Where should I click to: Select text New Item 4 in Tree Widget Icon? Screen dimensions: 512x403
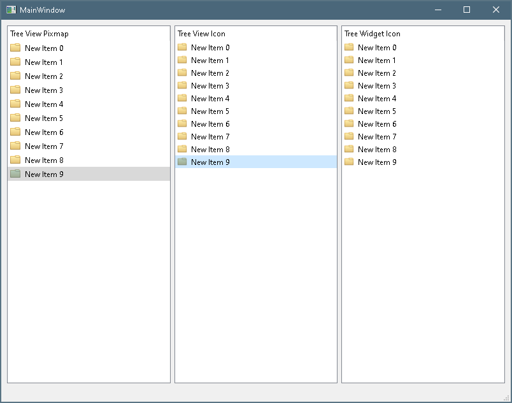tap(377, 99)
